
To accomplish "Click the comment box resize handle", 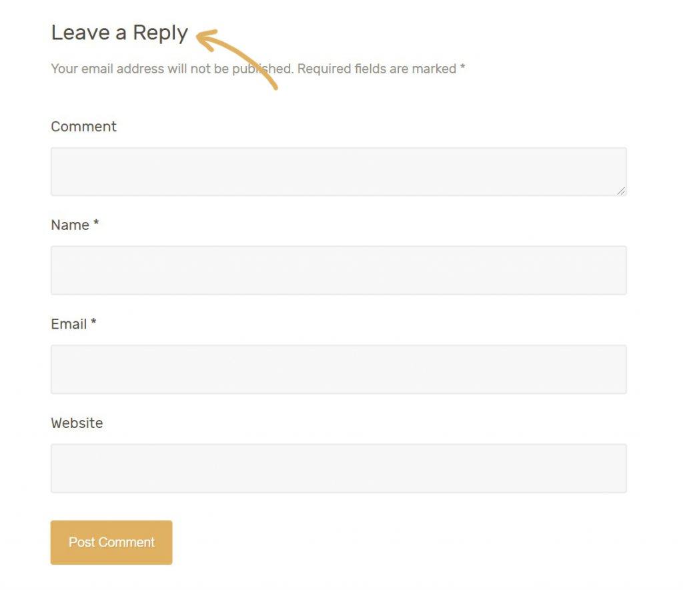I will click(621, 191).
